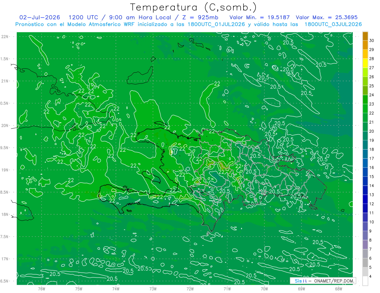This screenshot has width=380, height=293.
Task: Click the "ONAMET/REP.DOM." credit label
Action: point(334,281)
